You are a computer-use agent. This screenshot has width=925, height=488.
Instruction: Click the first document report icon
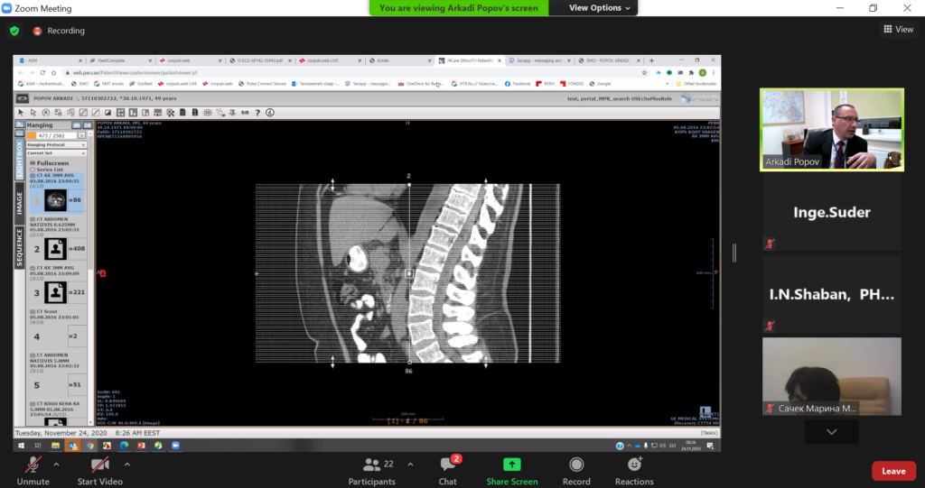click(182, 113)
